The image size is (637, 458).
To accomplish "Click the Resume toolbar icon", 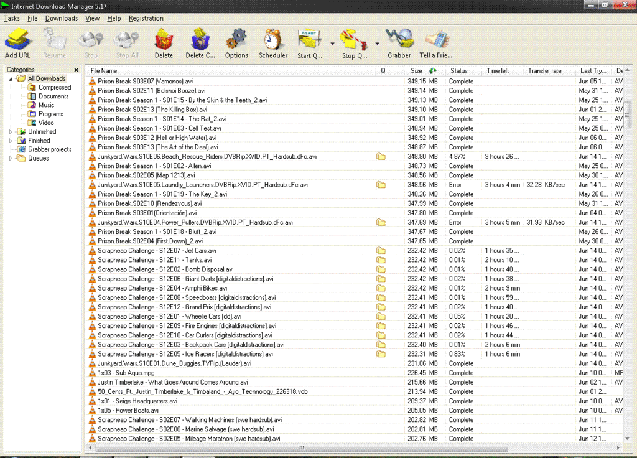I will click(x=55, y=44).
